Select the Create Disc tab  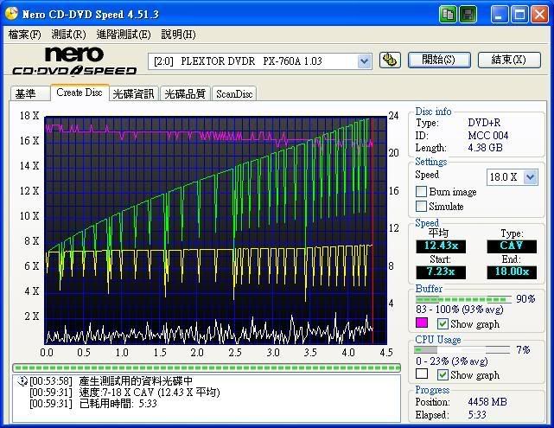pos(80,93)
